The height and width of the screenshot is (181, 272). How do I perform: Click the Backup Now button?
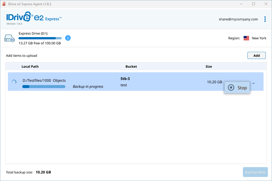click(255, 172)
